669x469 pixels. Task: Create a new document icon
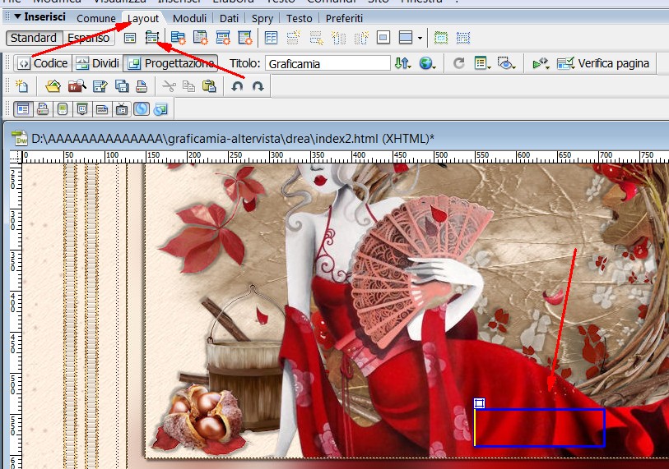coord(21,86)
